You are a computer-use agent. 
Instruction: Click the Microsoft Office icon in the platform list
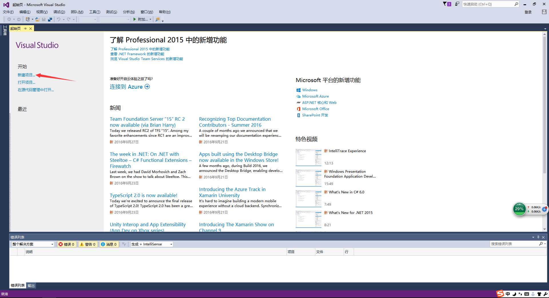coord(299,109)
